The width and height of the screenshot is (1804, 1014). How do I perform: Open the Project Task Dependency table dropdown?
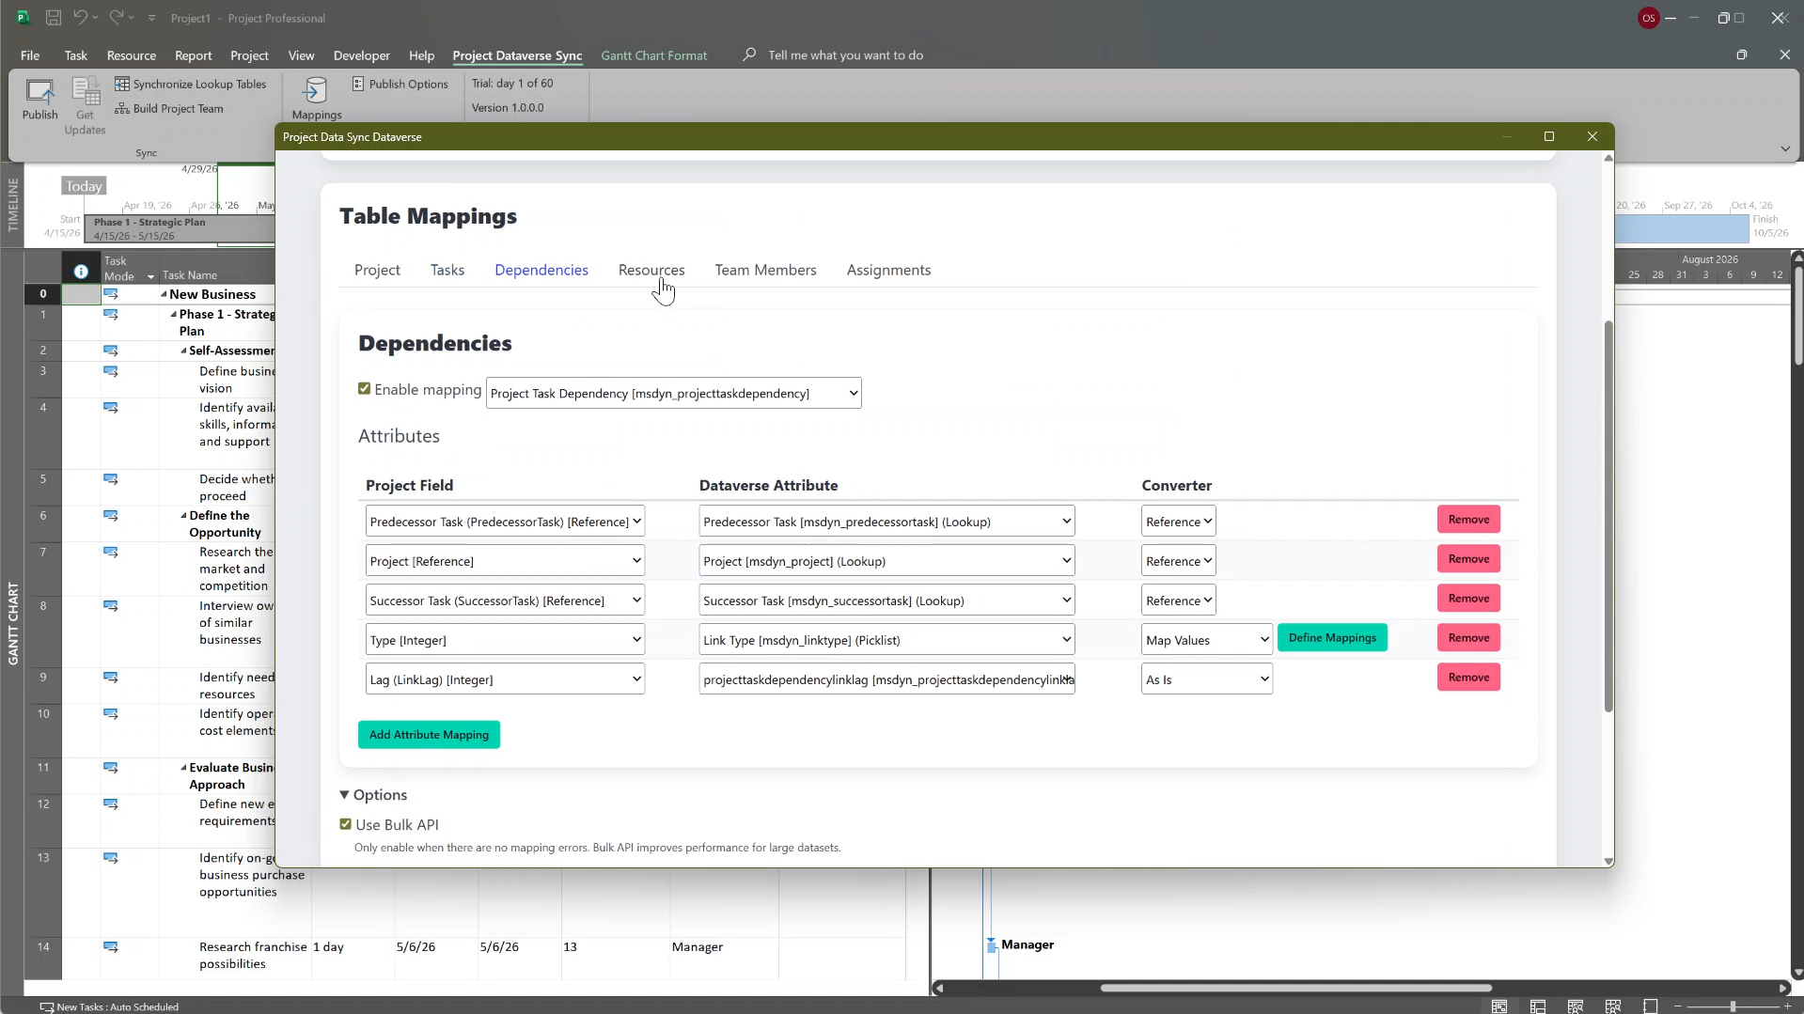tap(673, 393)
